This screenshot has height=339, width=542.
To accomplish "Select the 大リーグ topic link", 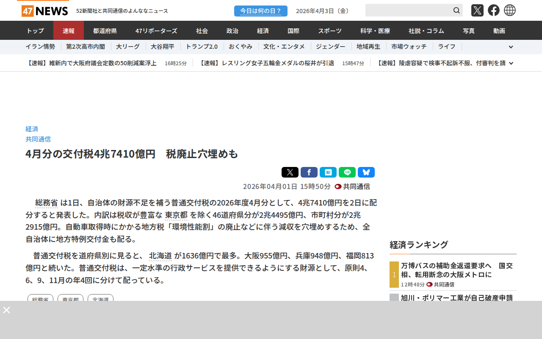I will click(x=127, y=47).
